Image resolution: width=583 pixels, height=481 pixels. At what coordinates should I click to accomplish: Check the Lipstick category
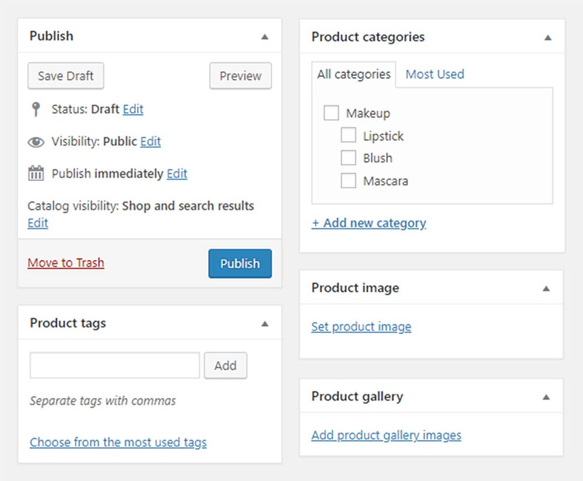click(349, 135)
